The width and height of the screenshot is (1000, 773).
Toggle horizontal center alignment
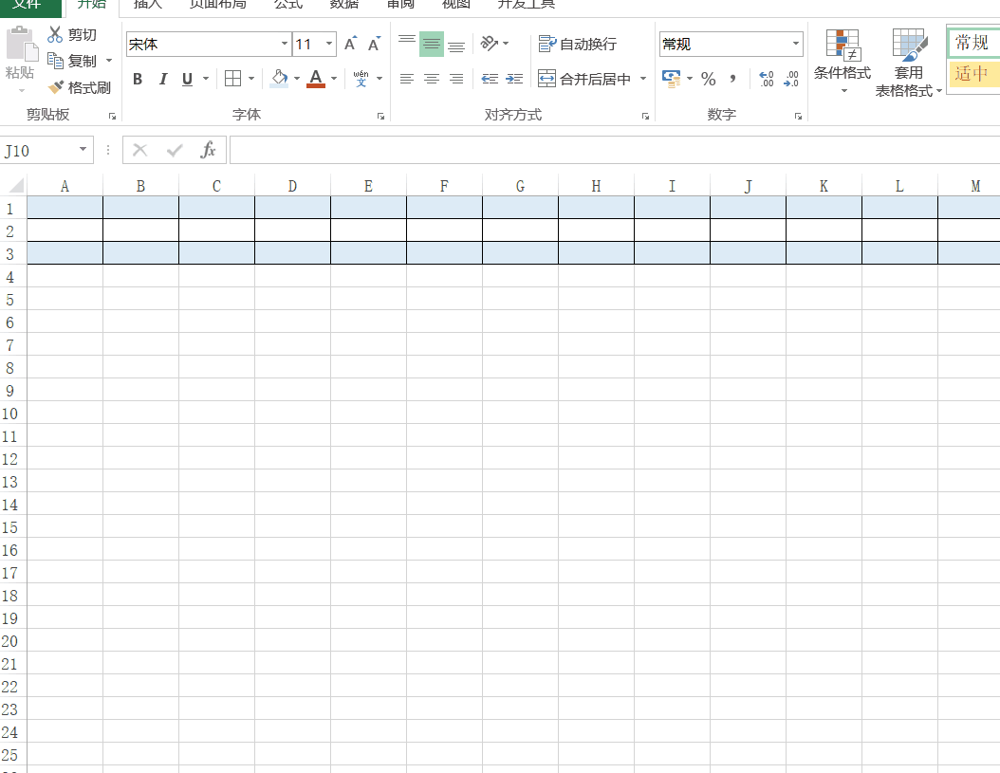click(432, 79)
